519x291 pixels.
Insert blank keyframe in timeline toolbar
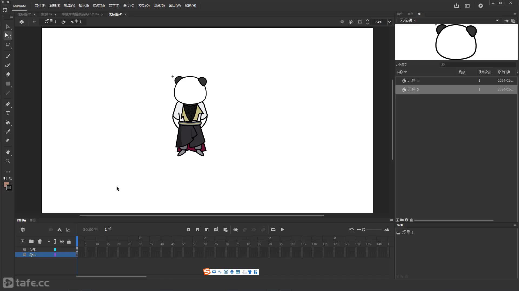[x=198, y=230]
